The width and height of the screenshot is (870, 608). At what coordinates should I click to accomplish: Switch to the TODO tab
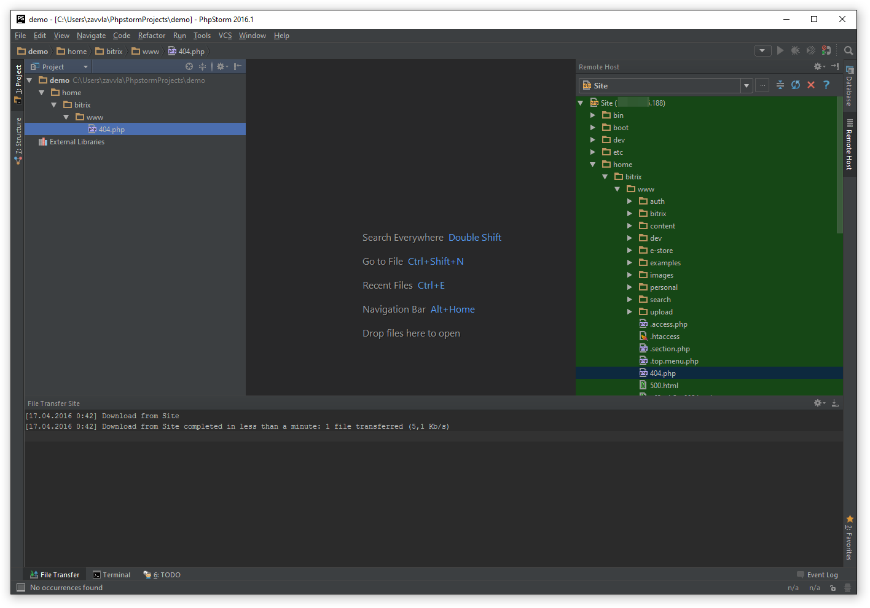click(162, 575)
